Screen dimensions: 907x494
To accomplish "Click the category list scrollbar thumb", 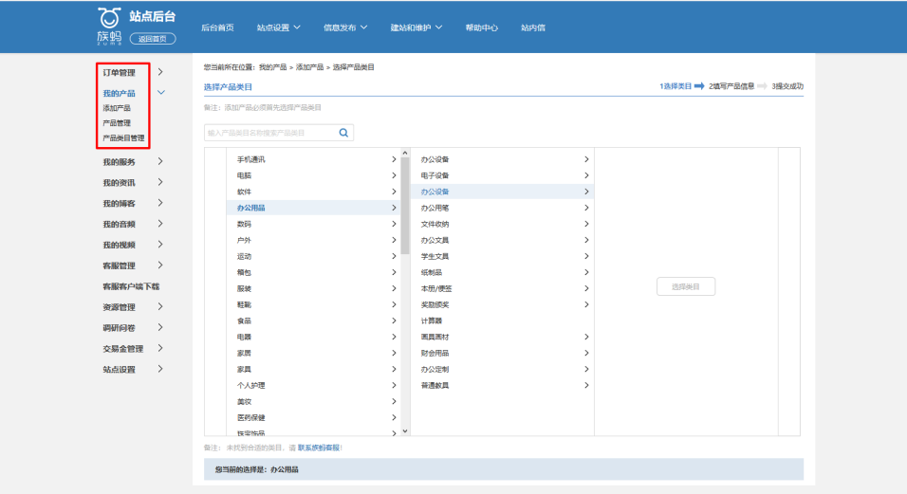I will pyautogui.click(x=405, y=206).
